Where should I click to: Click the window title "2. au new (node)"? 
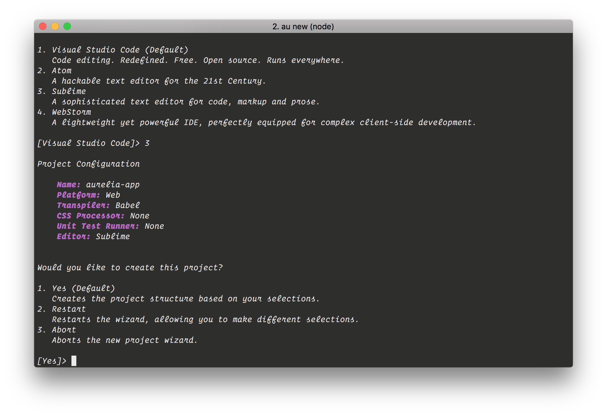(x=303, y=27)
